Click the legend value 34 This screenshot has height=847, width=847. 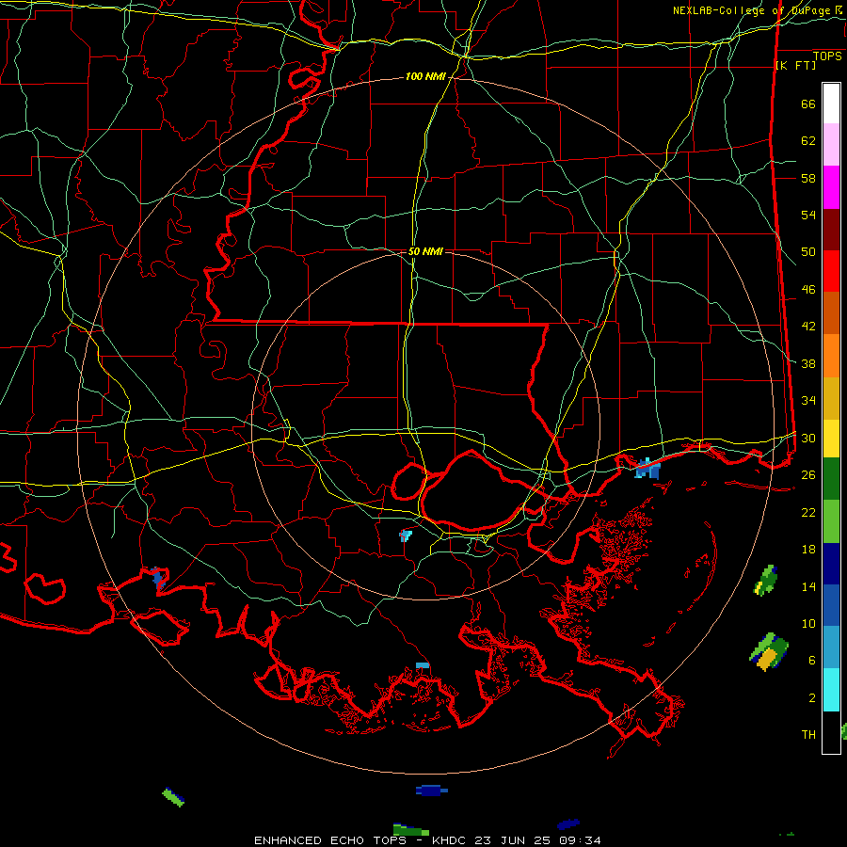pyautogui.click(x=808, y=401)
